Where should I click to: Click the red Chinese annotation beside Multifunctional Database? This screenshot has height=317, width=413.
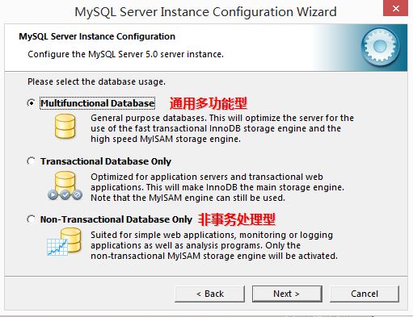coord(209,103)
